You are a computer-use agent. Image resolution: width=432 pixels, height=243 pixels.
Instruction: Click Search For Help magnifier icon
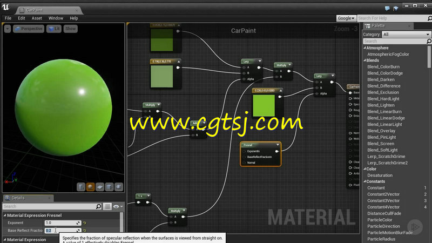point(429,18)
